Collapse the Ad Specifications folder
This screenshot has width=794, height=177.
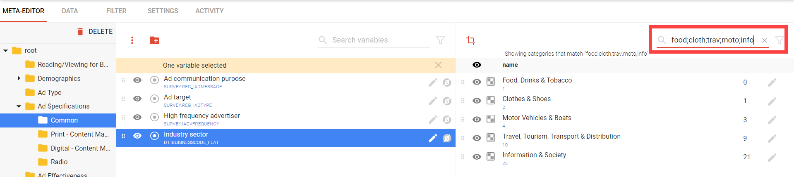[x=19, y=106]
